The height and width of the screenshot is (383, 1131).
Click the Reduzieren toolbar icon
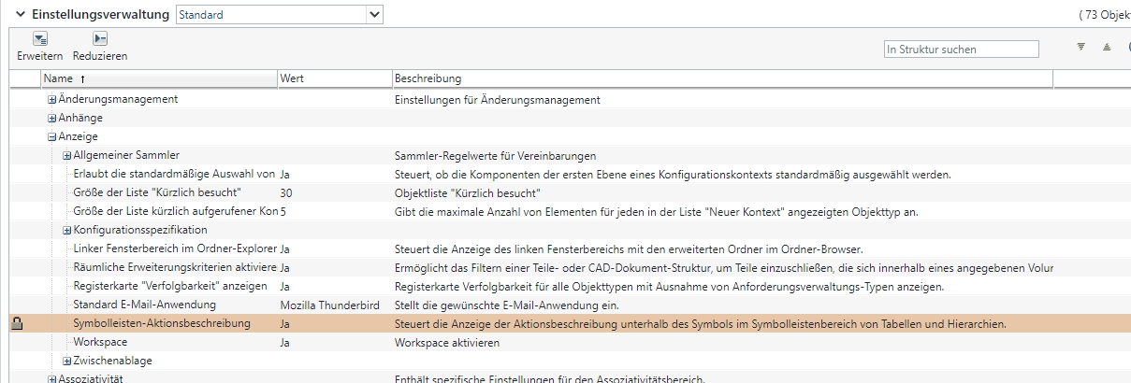(x=100, y=38)
